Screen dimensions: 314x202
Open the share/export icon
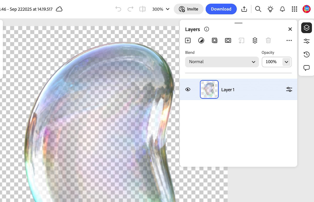244,9
